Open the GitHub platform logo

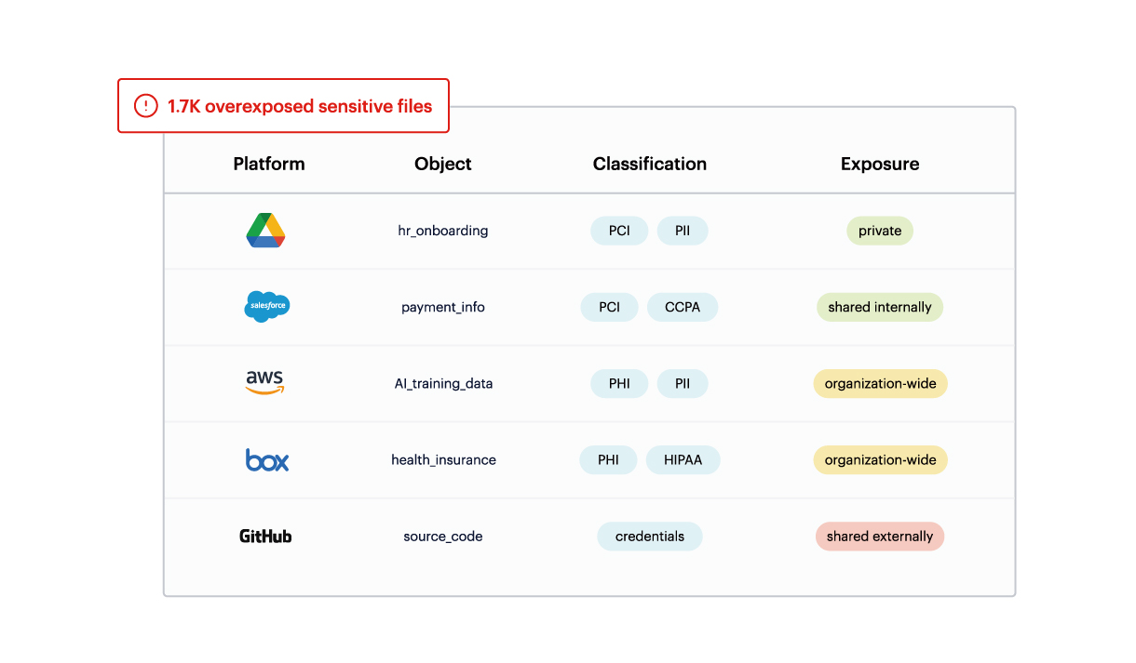pos(265,537)
